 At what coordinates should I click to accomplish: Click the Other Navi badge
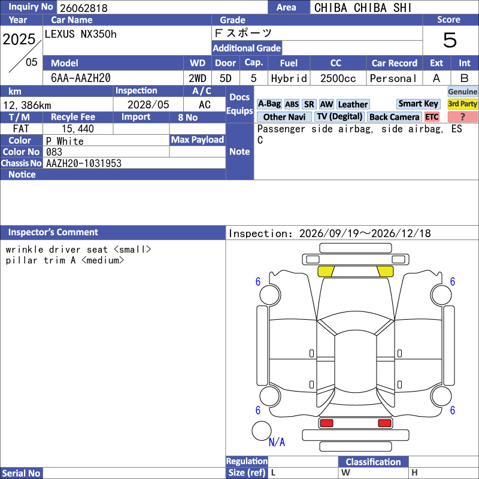pos(284,117)
